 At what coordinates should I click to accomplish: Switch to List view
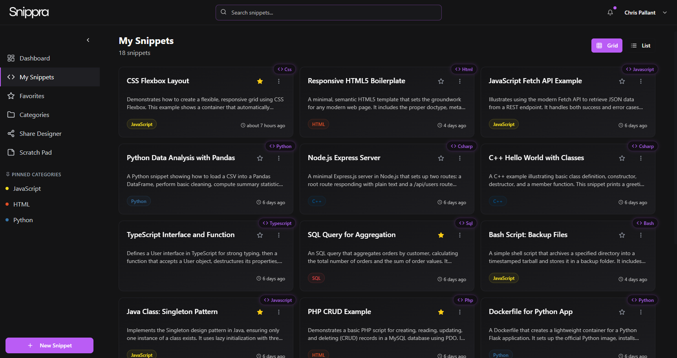pos(641,46)
